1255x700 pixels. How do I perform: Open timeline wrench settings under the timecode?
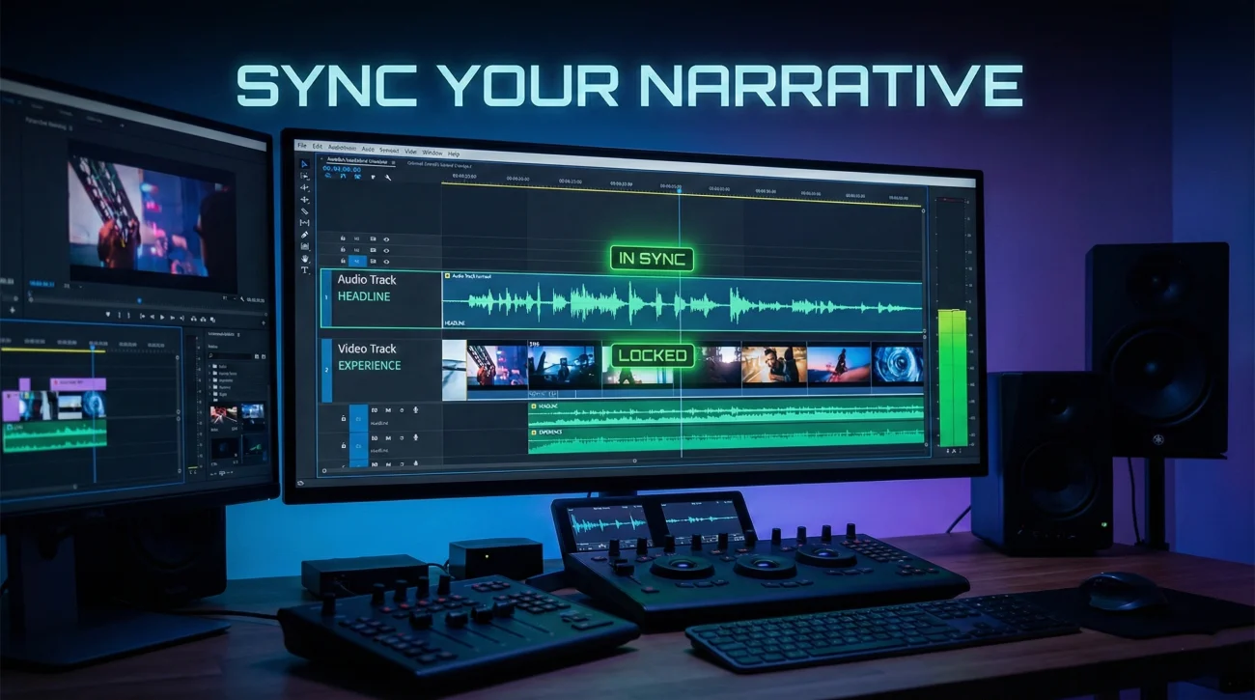coord(388,178)
